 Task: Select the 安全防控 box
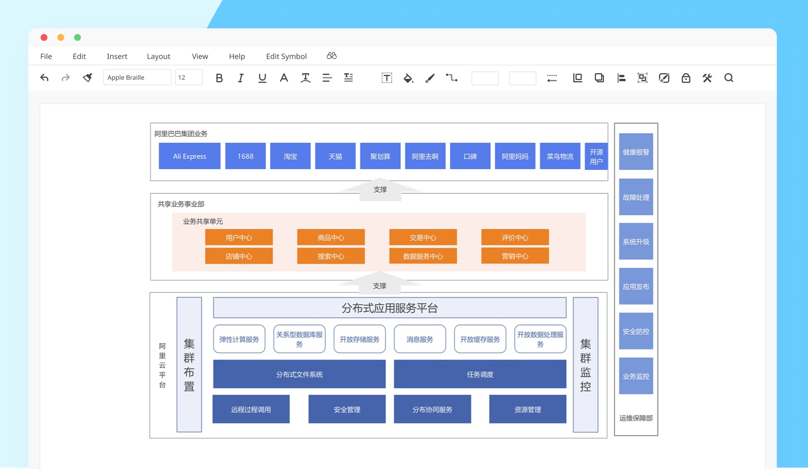(636, 331)
